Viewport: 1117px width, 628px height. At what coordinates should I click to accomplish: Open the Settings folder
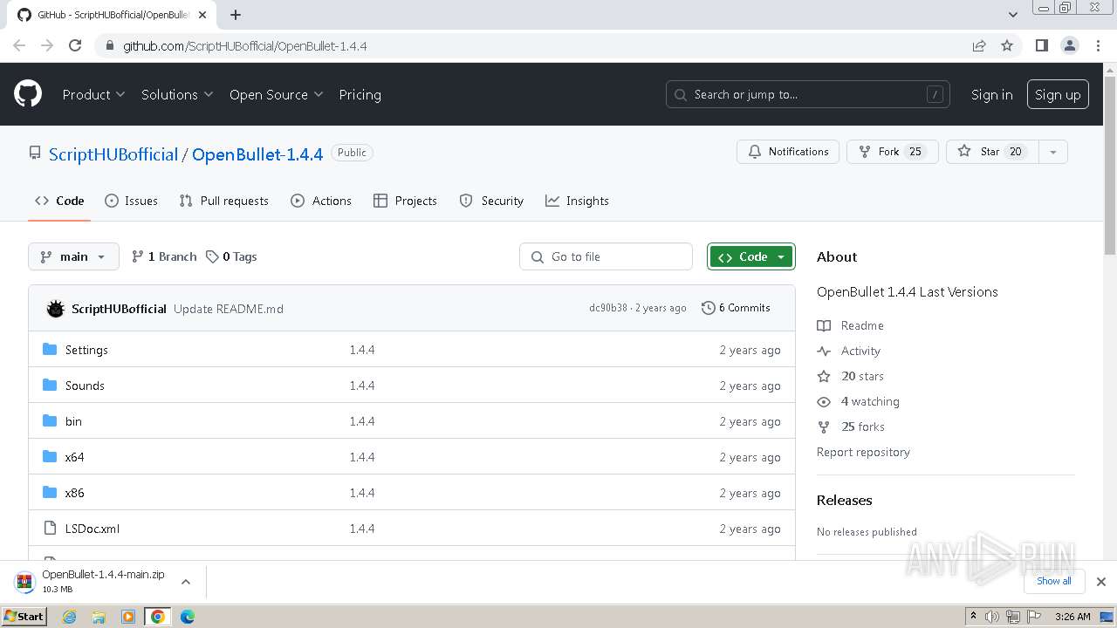(x=86, y=350)
